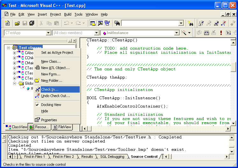The image size is (238, 168).
Task: Collapse the Test classes tree root
Action: [8, 48]
